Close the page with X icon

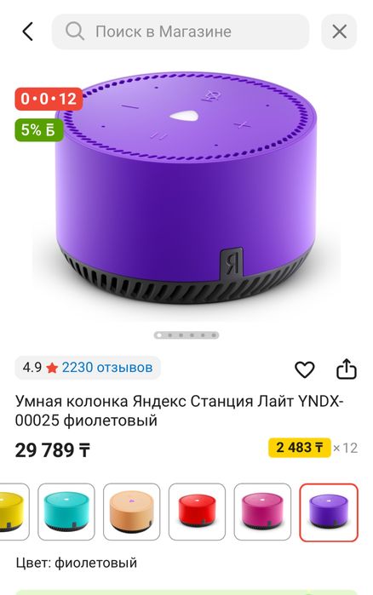click(x=339, y=31)
